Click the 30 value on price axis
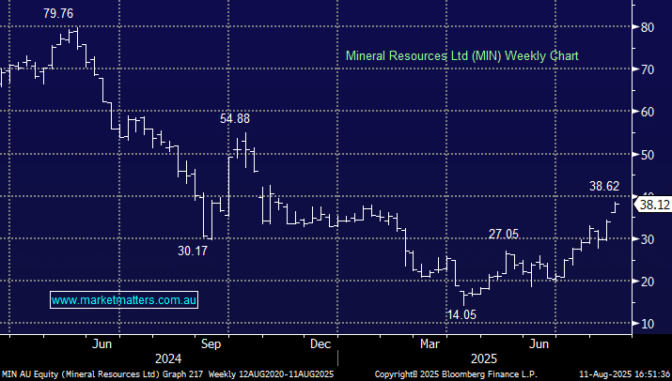Viewport: 672px width, 381px height. point(648,239)
